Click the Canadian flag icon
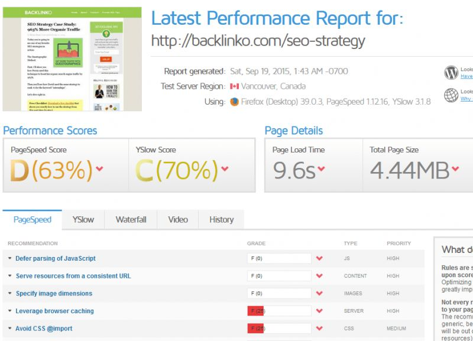Viewport: 473px width, 341px height. [x=234, y=86]
